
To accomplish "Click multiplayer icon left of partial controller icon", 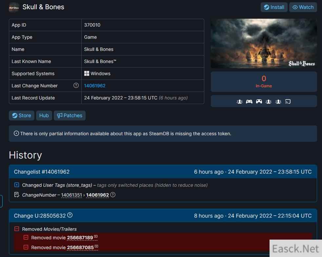I will 239,101.
